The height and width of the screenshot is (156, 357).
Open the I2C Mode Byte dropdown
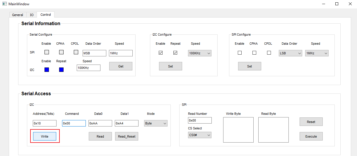tap(156, 123)
